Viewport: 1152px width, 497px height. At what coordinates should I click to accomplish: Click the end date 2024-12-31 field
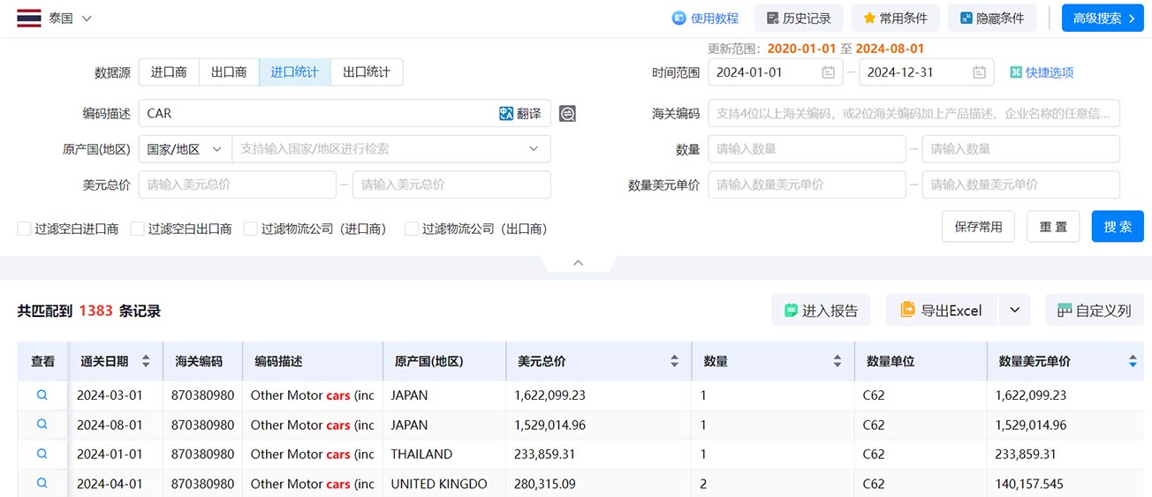927,72
